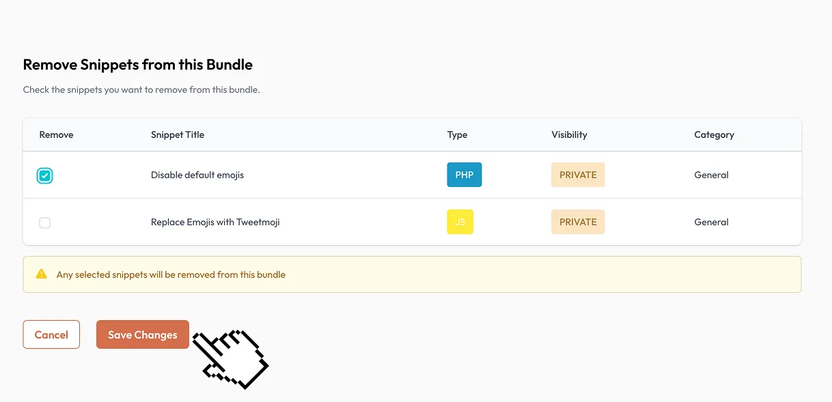This screenshot has width=832, height=402.
Task: Uncheck the Disable default emojis checkbox
Action: click(44, 175)
